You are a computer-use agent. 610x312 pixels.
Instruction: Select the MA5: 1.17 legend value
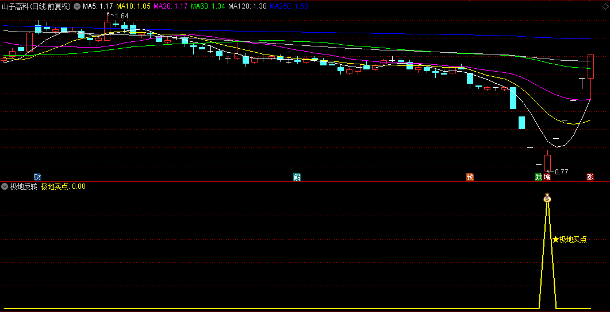point(98,6)
